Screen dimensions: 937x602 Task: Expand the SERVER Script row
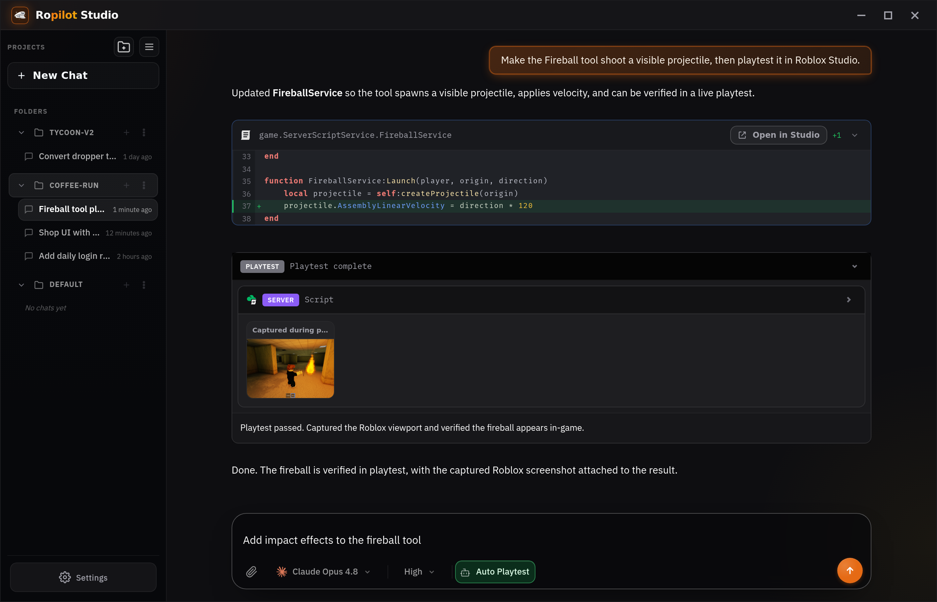(x=849, y=300)
